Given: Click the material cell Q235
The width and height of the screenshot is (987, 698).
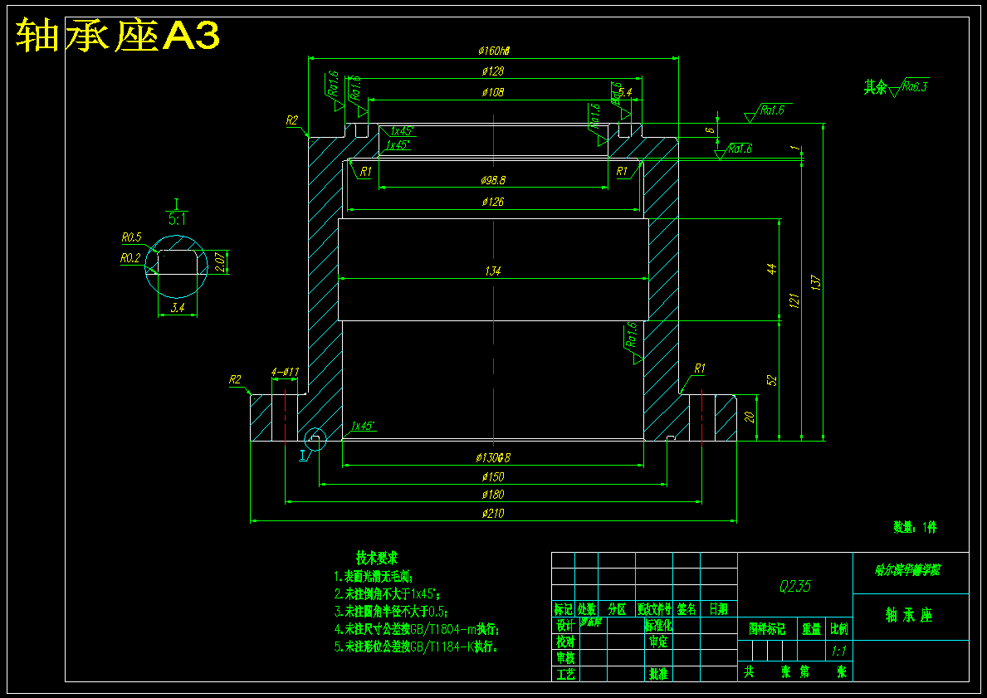Looking at the screenshot, I should [795, 587].
